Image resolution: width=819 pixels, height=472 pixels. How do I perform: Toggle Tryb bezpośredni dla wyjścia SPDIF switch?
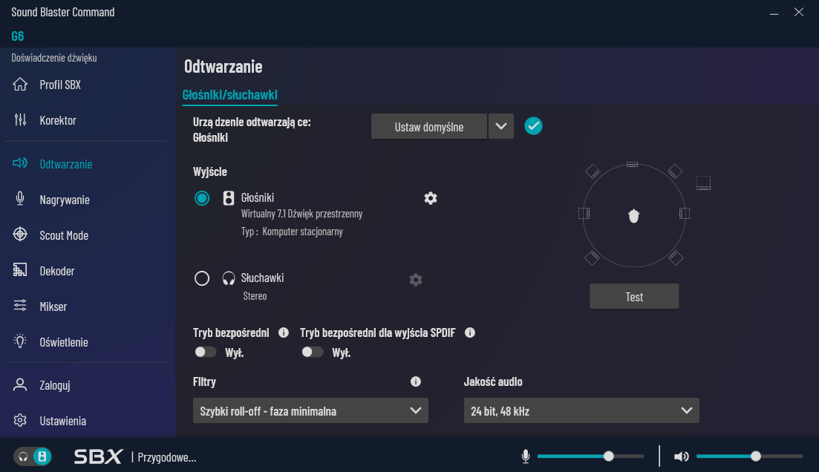point(313,352)
